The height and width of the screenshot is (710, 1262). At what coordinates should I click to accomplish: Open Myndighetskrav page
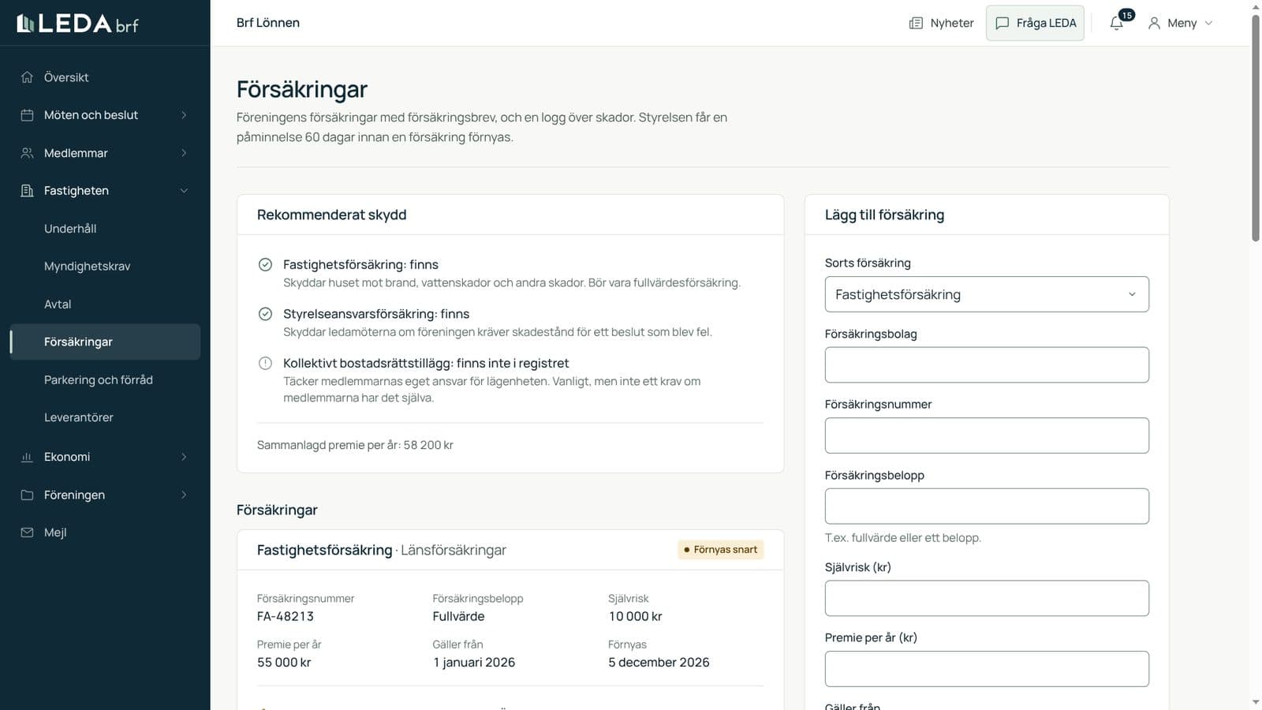[x=88, y=267]
